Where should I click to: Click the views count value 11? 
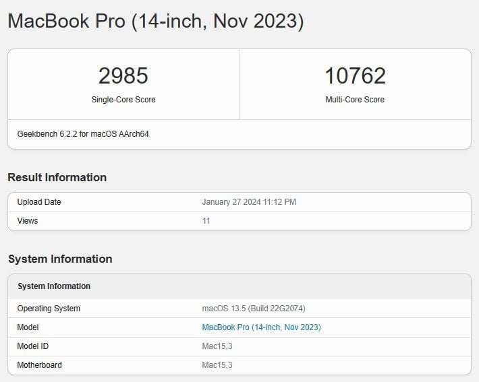click(206, 221)
